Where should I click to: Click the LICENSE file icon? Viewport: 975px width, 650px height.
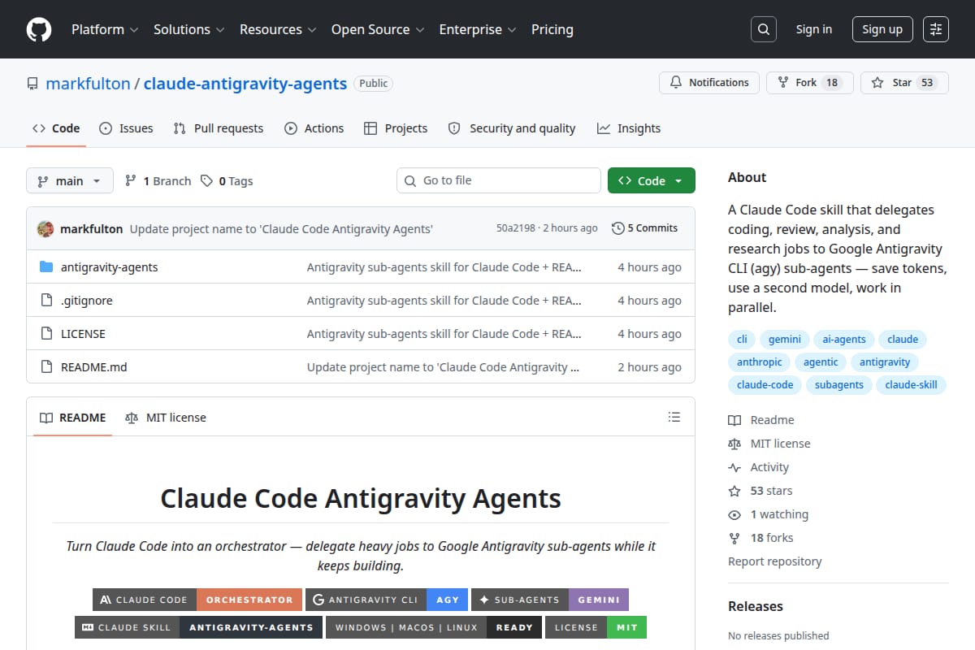tap(46, 334)
